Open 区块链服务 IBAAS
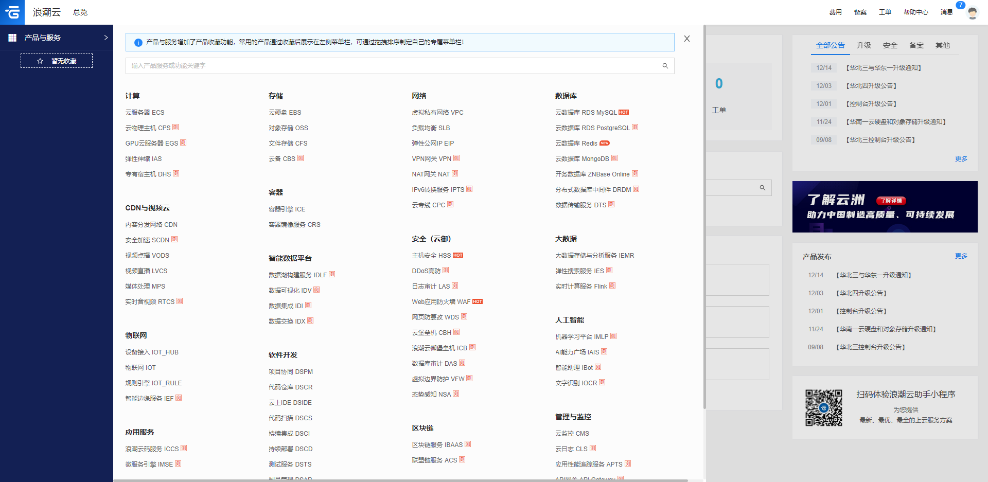The image size is (988, 482). click(437, 444)
